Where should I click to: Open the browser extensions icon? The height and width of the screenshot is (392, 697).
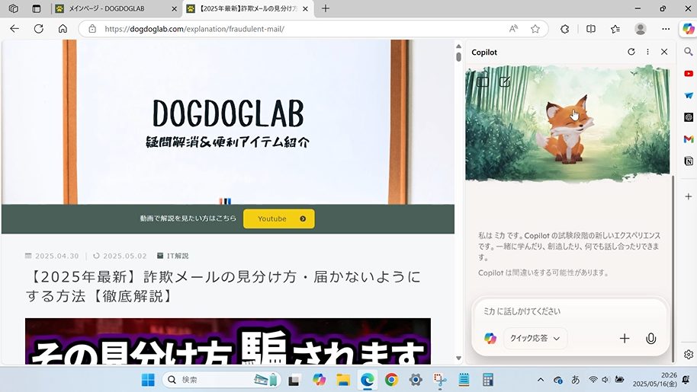[565, 29]
